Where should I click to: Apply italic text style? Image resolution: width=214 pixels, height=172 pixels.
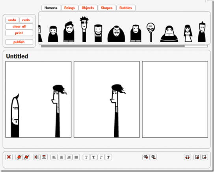tap(101, 157)
